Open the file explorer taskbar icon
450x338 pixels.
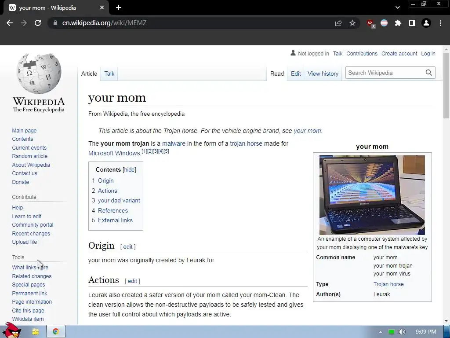pos(36,332)
